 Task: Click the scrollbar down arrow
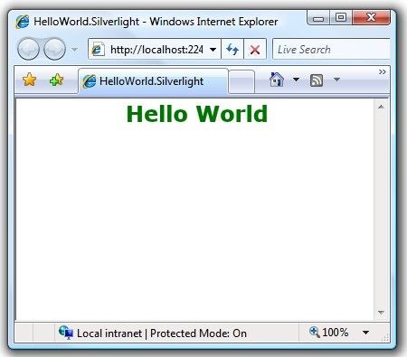[x=381, y=313]
